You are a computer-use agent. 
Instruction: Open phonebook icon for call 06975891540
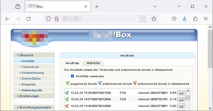[181, 93]
